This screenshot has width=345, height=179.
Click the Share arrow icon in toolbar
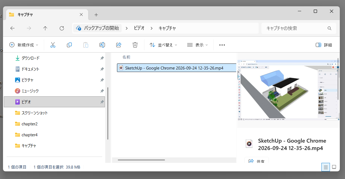[x=119, y=45]
